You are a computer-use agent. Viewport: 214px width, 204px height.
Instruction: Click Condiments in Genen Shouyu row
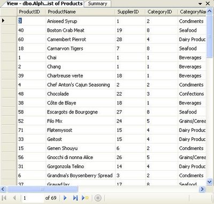(x=192, y=148)
